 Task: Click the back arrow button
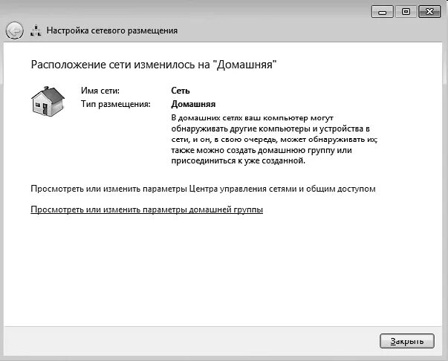[x=14, y=30]
